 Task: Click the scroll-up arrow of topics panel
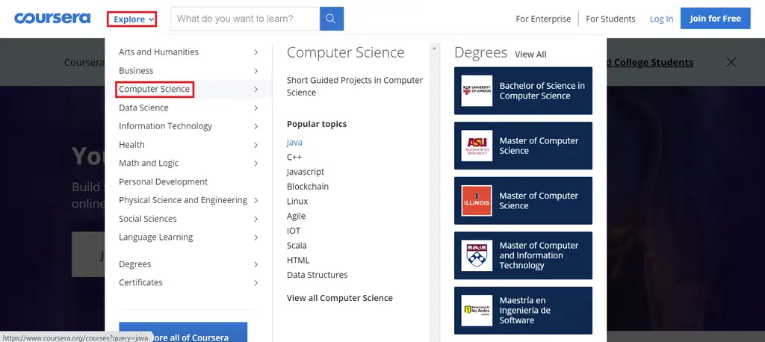point(434,49)
